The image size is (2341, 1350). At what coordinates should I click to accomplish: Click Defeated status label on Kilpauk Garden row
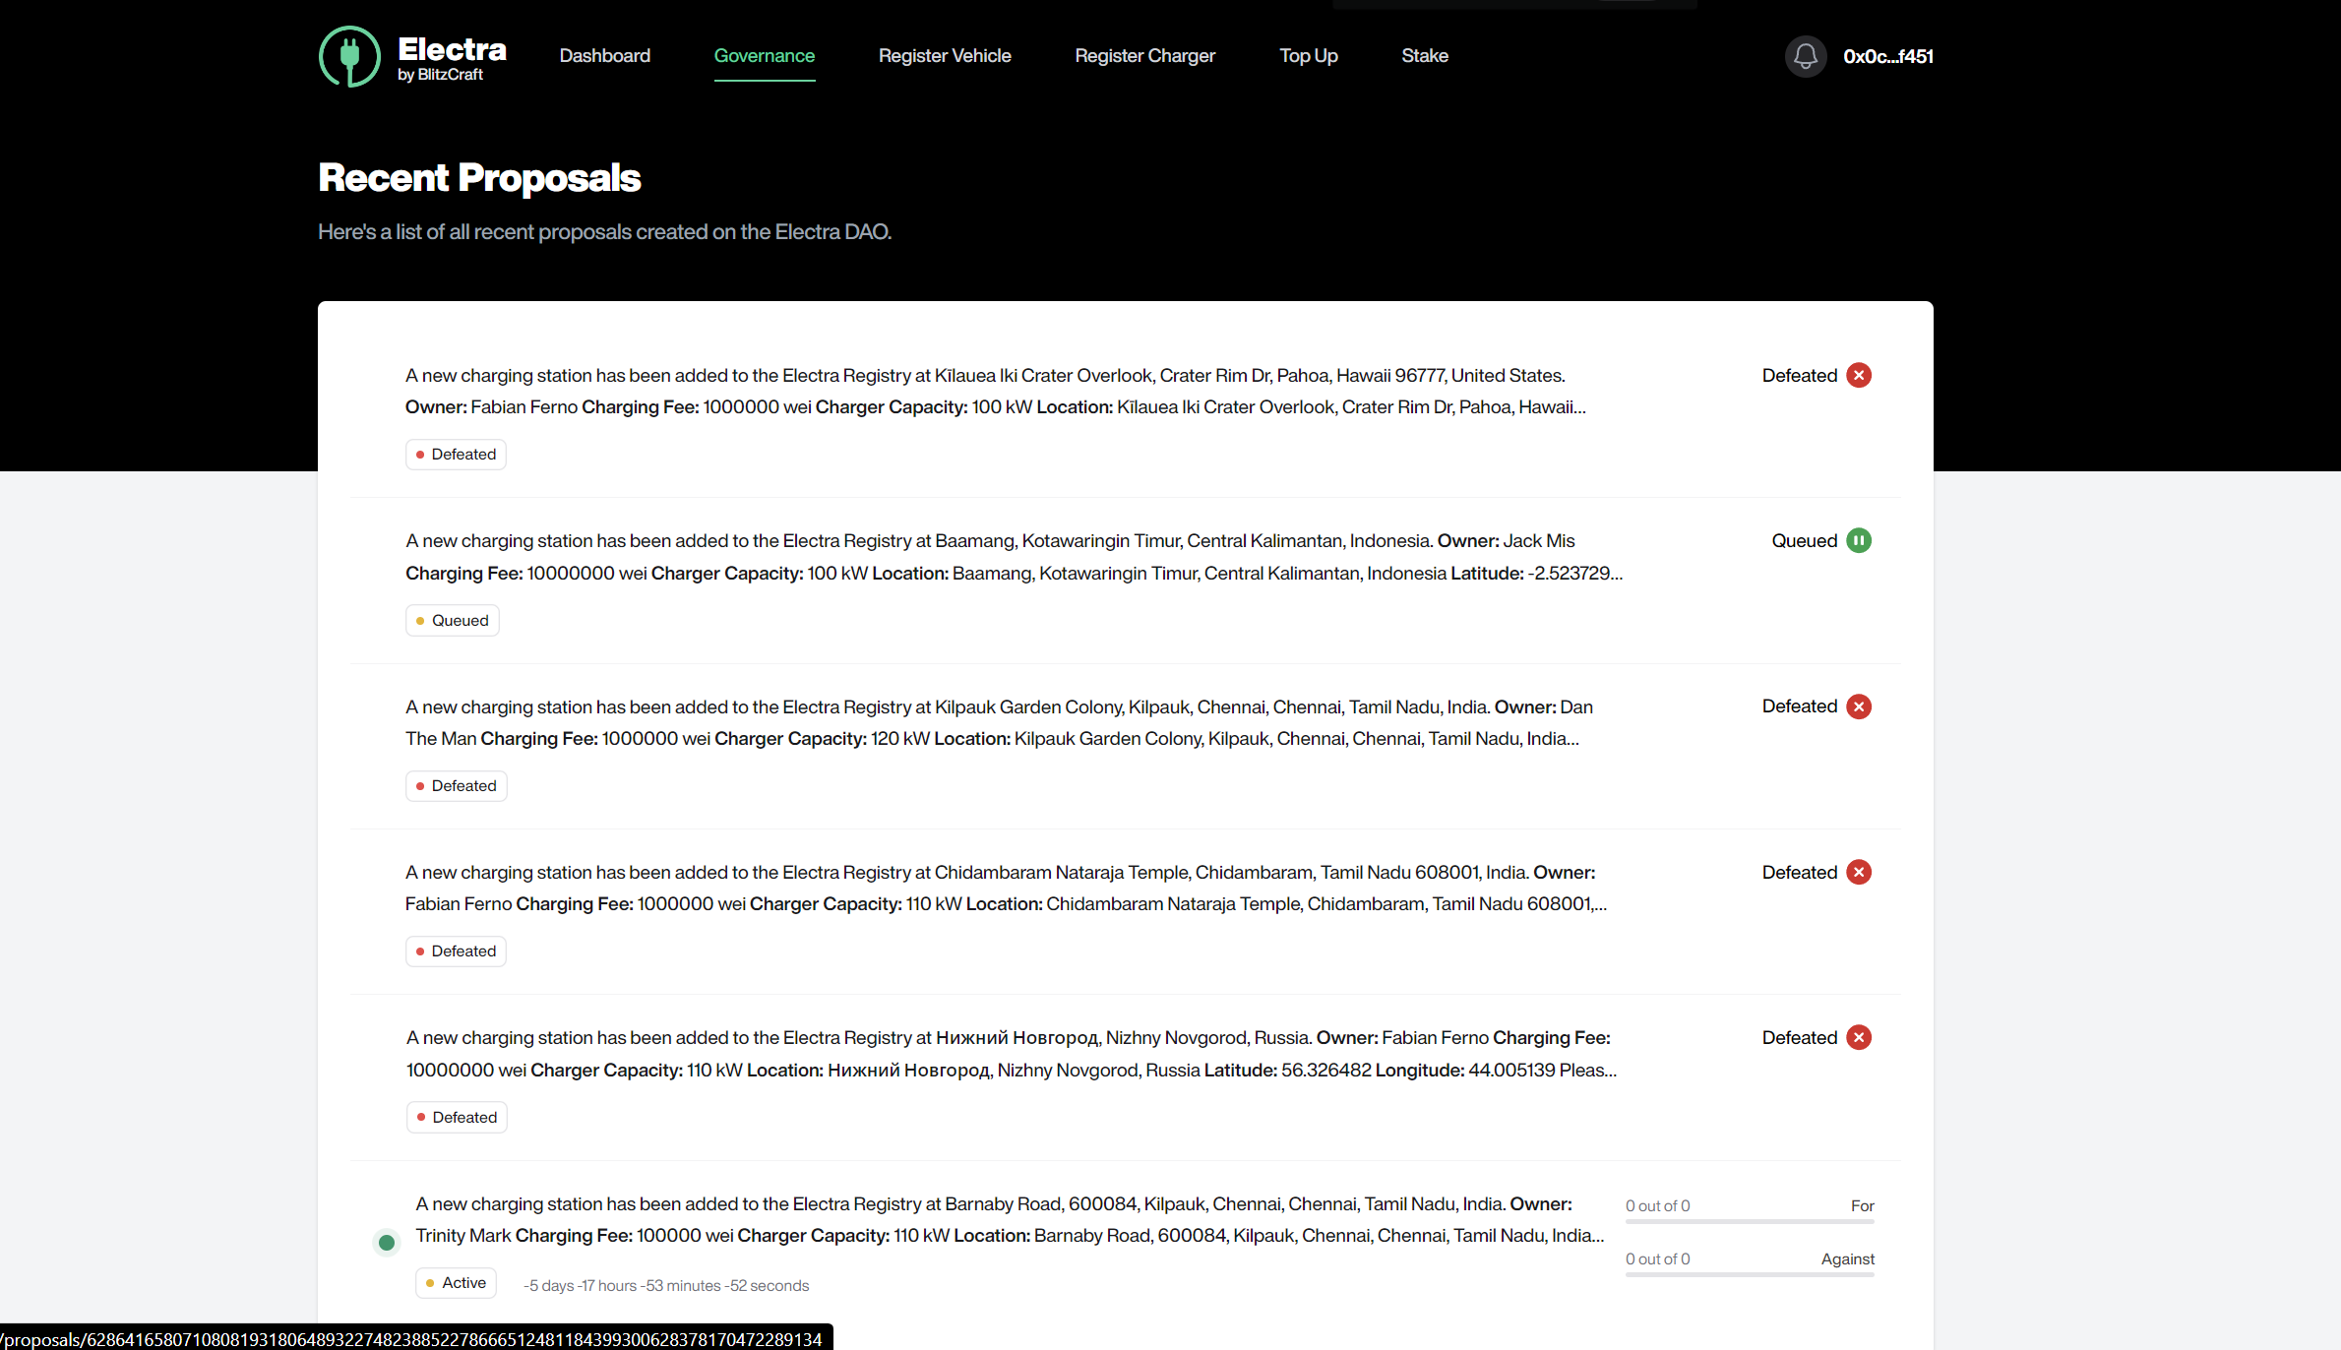tap(1799, 706)
